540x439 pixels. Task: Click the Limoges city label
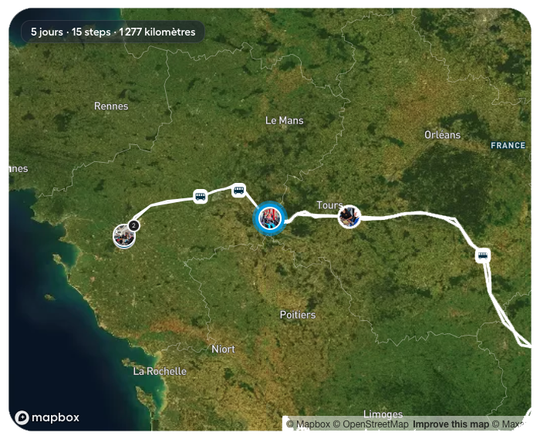tap(383, 414)
